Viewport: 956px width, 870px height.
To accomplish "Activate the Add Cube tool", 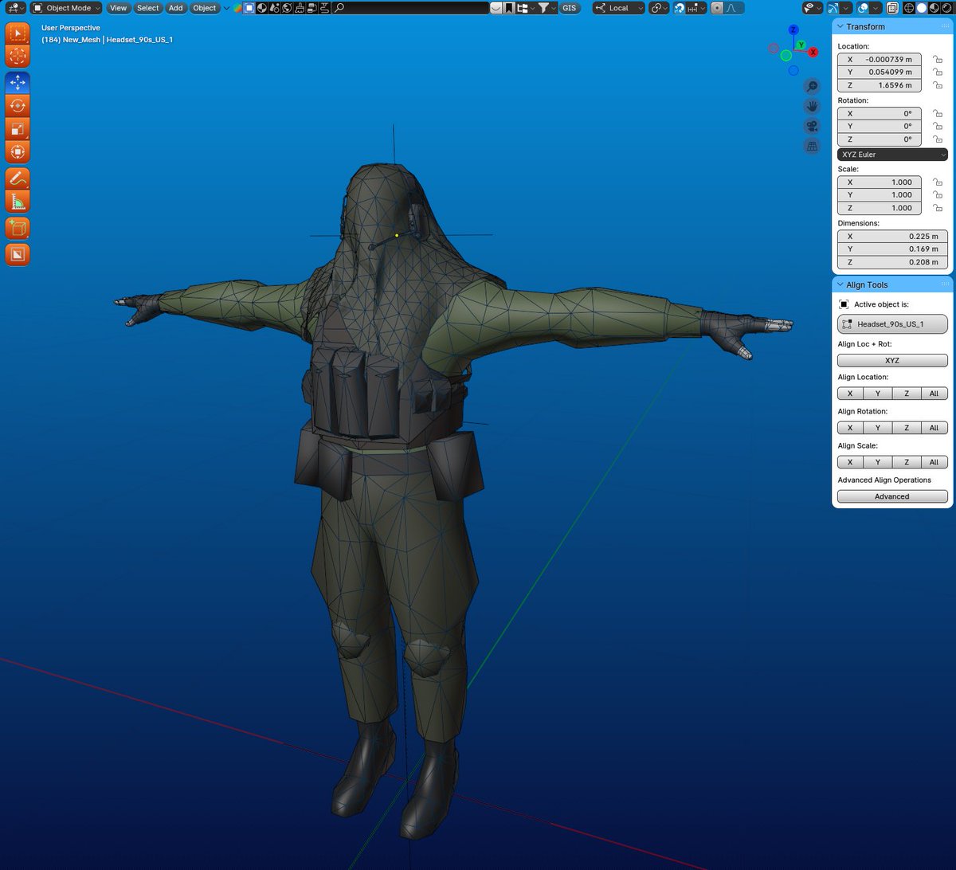I will pyautogui.click(x=18, y=228).
